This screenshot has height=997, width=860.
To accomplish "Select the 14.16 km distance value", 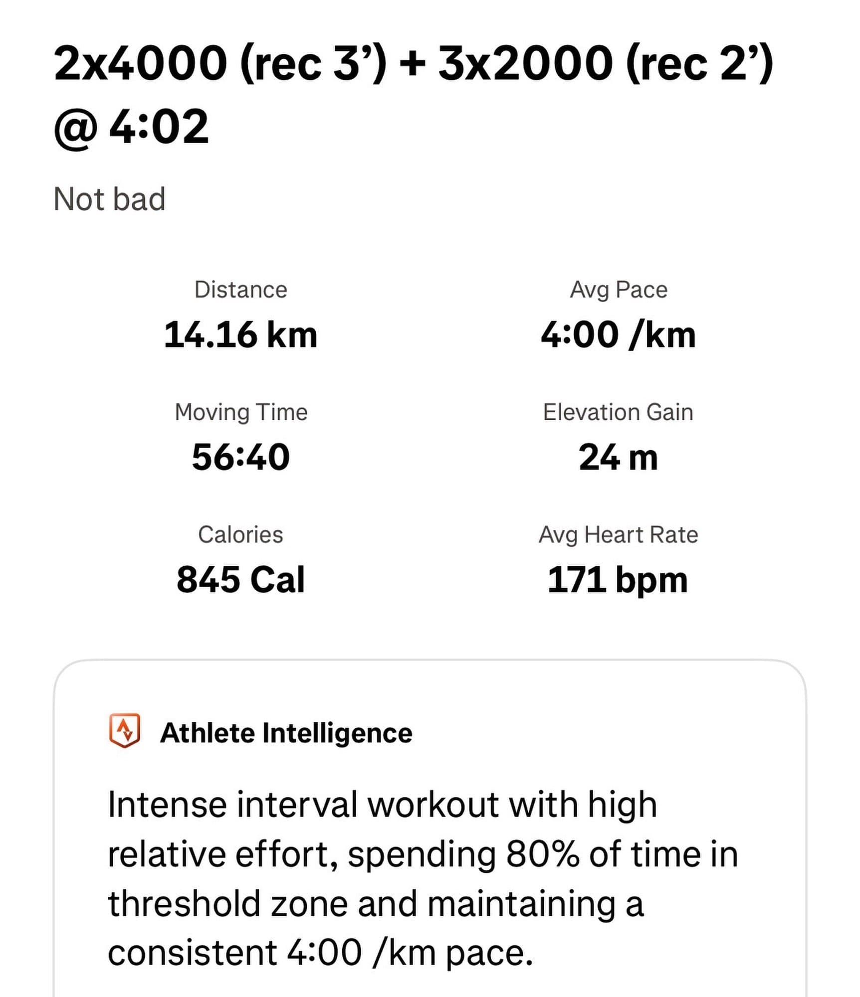I will point(240,334).
